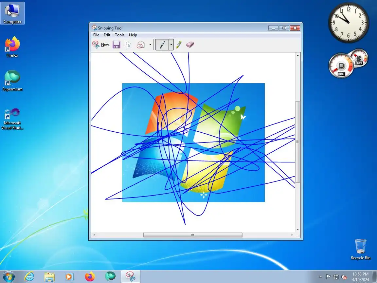Open Firefox from the taskbar
The width and height of the screenshot is (377, 283).
tap(90, 276)
